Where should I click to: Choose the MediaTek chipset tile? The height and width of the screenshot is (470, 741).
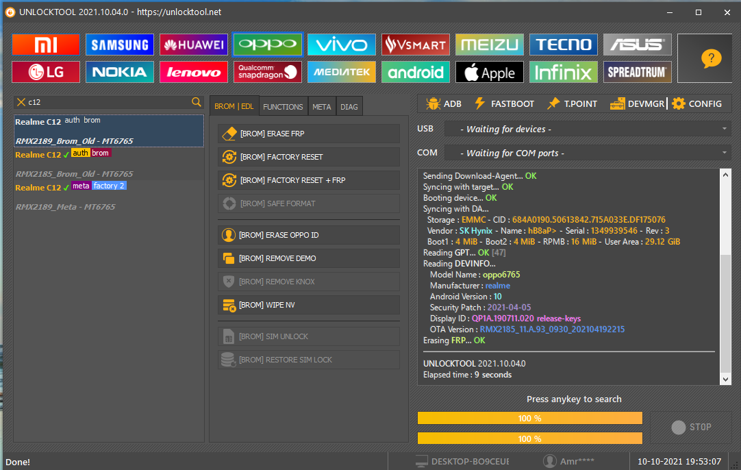click(x=342, y=72)
